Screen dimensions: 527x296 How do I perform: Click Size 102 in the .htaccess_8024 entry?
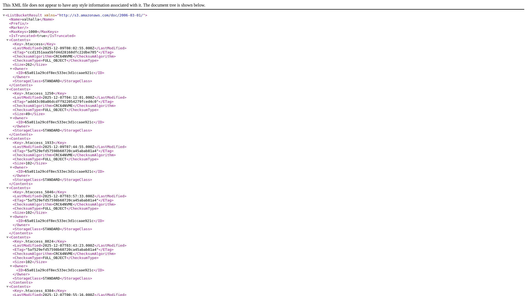(29, 262)
